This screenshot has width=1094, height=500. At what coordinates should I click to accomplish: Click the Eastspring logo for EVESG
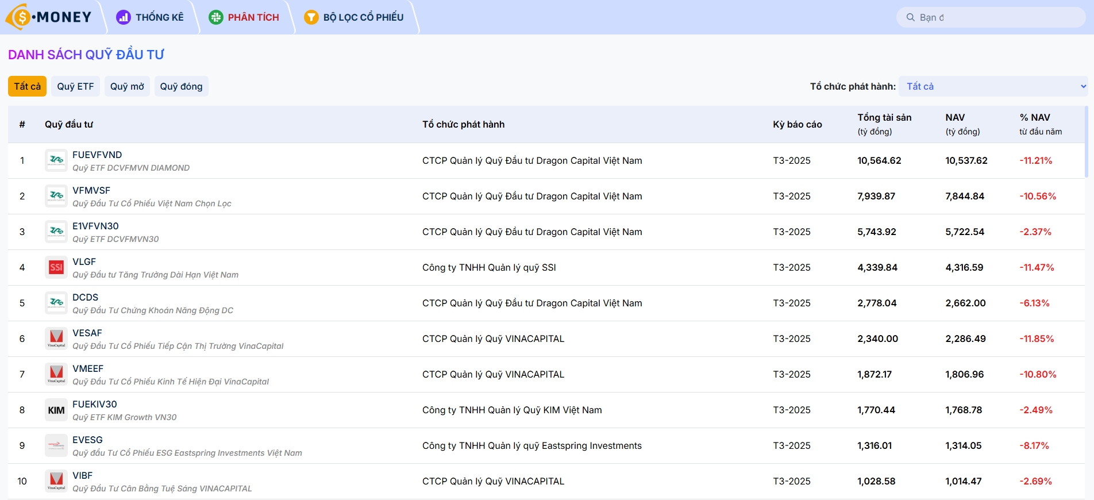coord(56,445)
